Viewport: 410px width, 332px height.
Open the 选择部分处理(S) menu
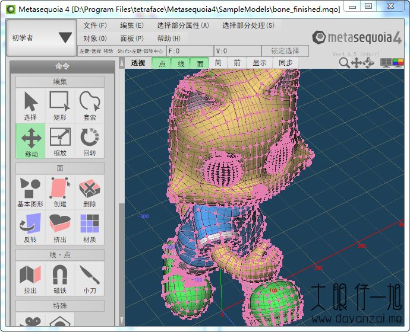click(x=248, y=25)
